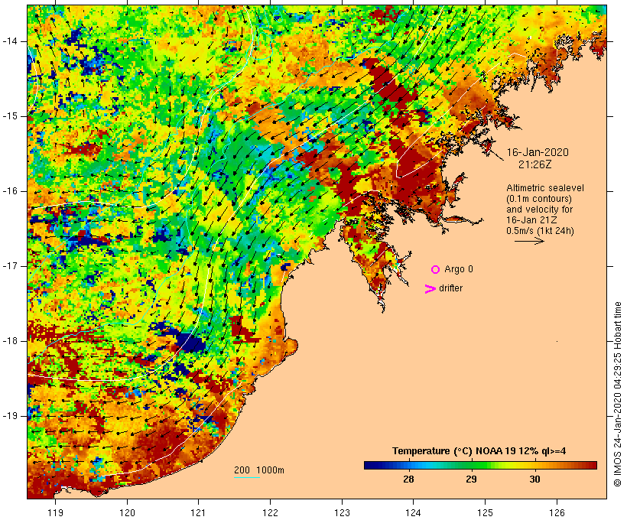Click the 30 label under color bar

click(535, 479)
